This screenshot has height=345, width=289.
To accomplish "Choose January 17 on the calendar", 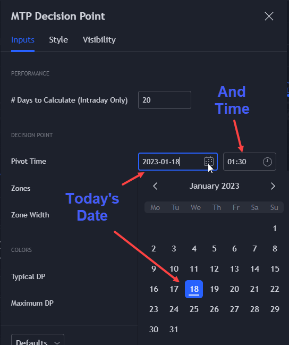I will tap(174, 289).
